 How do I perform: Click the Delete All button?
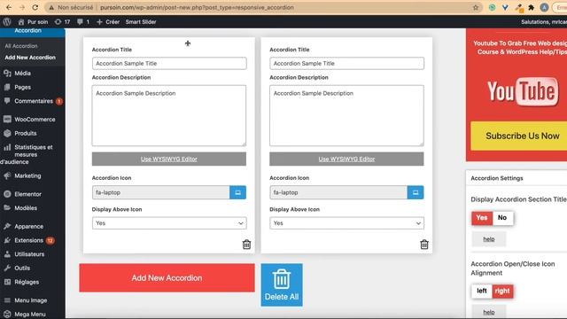[x=282, y=285]
